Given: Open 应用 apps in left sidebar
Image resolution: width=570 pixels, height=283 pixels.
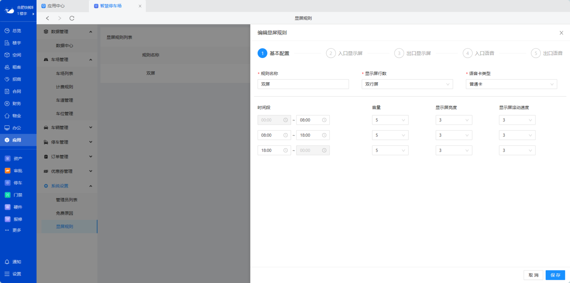Looking at the screenshot, I should tap(18, 140).
